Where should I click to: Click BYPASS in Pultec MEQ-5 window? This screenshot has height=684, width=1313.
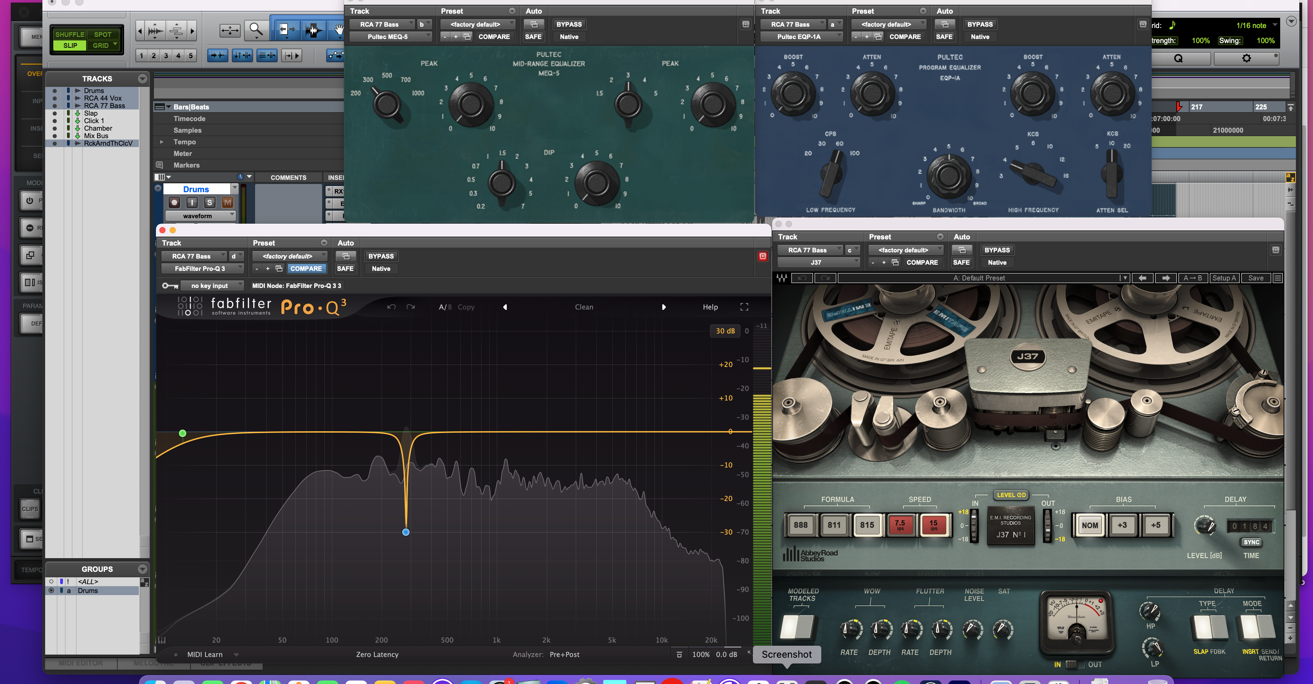click(569, 25)
